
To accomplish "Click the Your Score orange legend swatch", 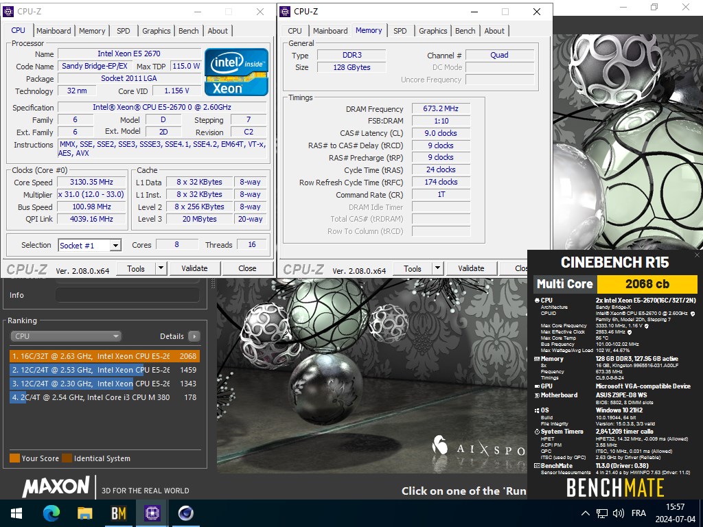I will coord(15,458).
